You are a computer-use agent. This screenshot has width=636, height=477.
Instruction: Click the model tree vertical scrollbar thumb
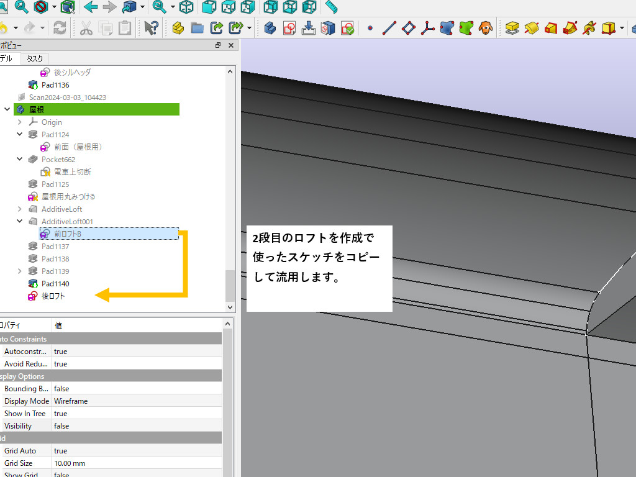tap(230, 284)
